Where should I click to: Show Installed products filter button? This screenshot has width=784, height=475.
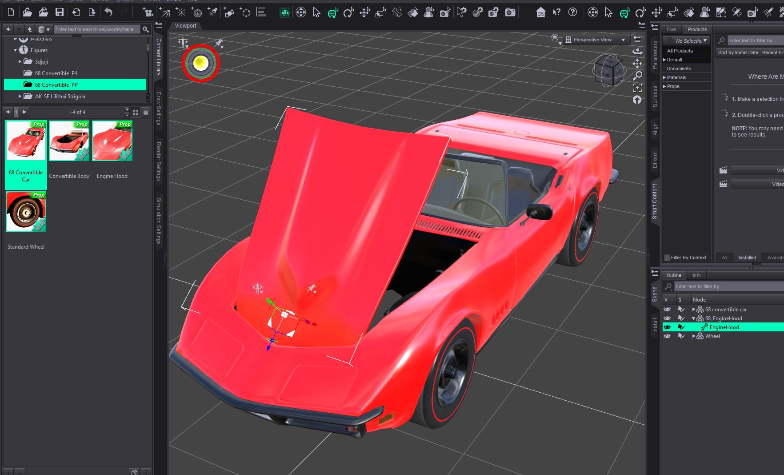(x=747, y=258)
